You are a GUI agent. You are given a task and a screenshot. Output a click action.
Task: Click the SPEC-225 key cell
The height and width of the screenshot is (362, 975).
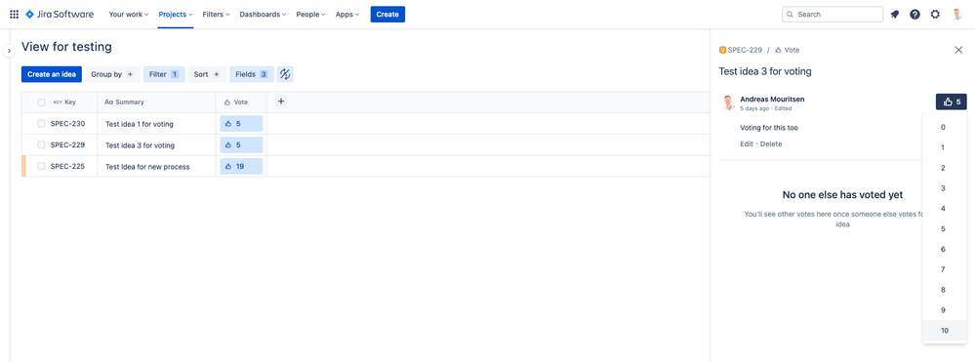tap(67, 166)
